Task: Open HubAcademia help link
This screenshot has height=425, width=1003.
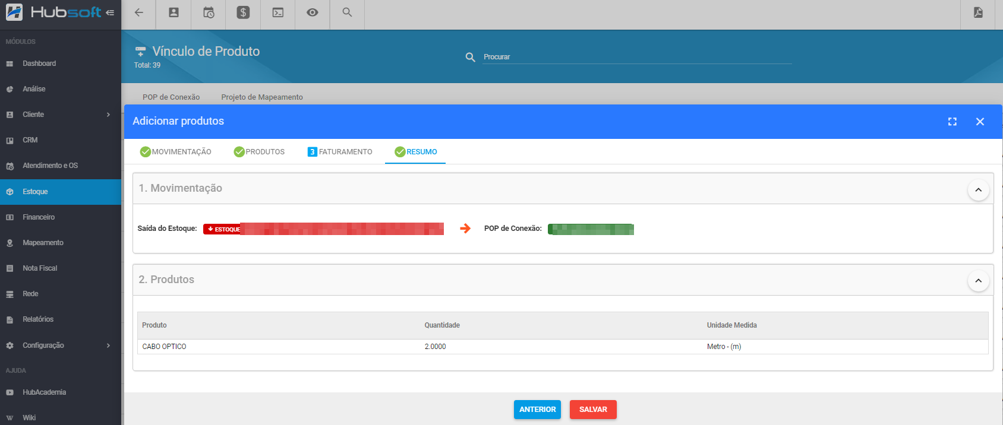Action: pos(45,392)
